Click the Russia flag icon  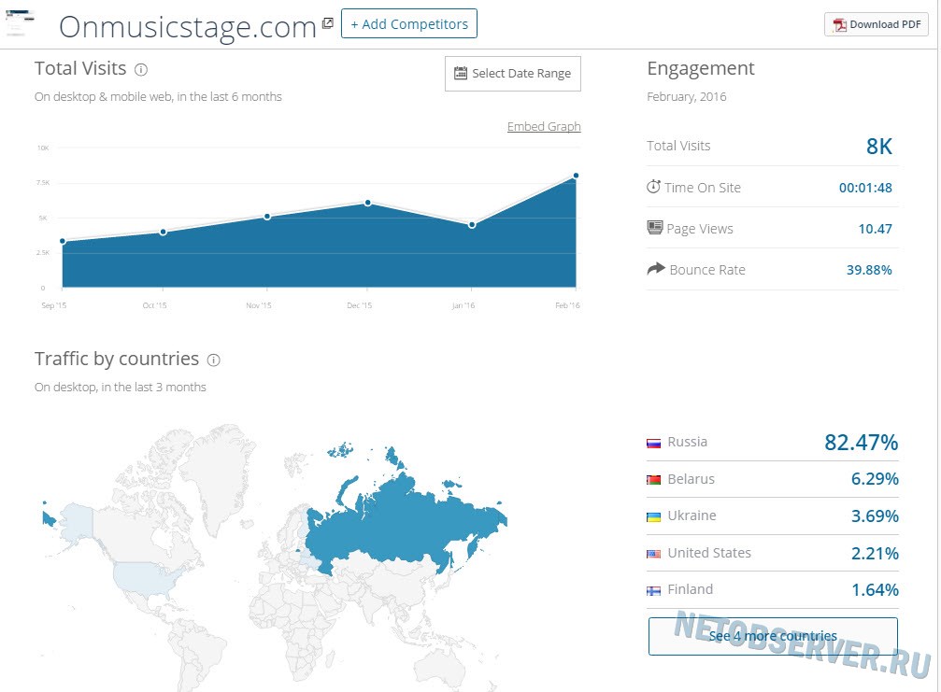point(653,444)
